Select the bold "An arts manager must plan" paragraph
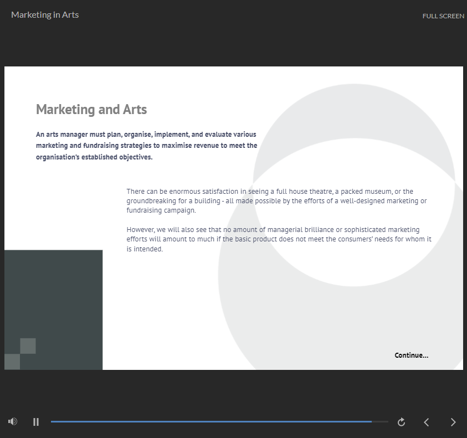This screenshot has width=467, height=438. click(146, 146)
